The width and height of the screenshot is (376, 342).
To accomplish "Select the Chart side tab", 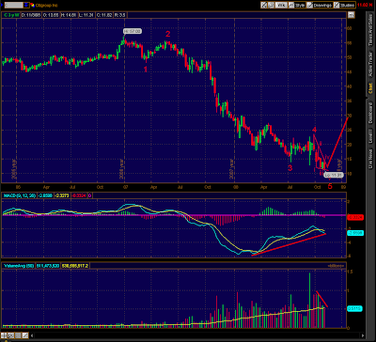I will [370, 89].
